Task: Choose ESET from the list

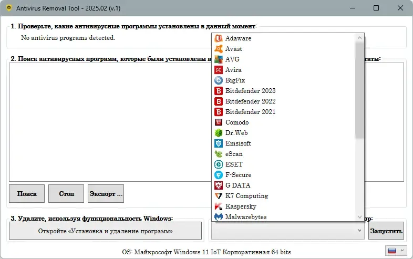Action: click(x=283, y=164)
